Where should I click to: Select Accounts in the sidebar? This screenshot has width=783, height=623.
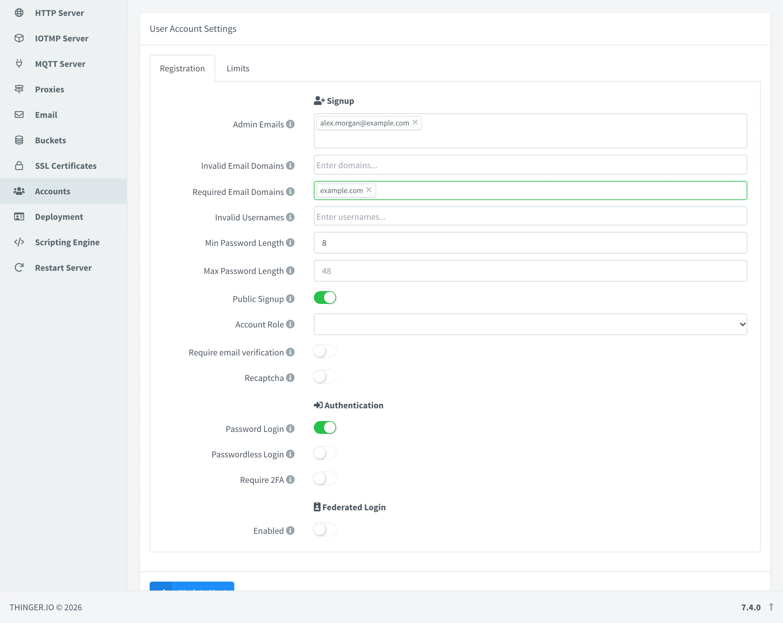pos(64,191)
